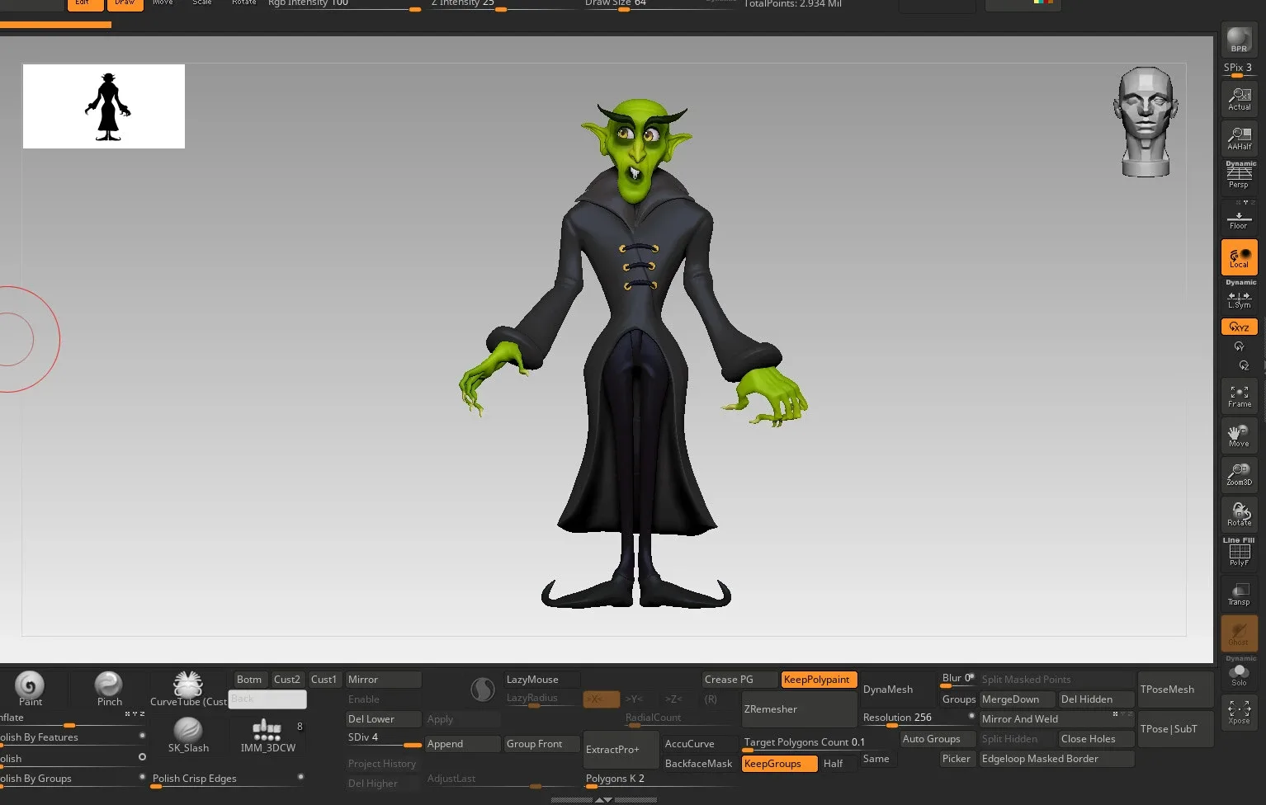Viewport: 1266px width, 805px height.
Task: Click the ZRemesher button
Action: pos(799,709)
